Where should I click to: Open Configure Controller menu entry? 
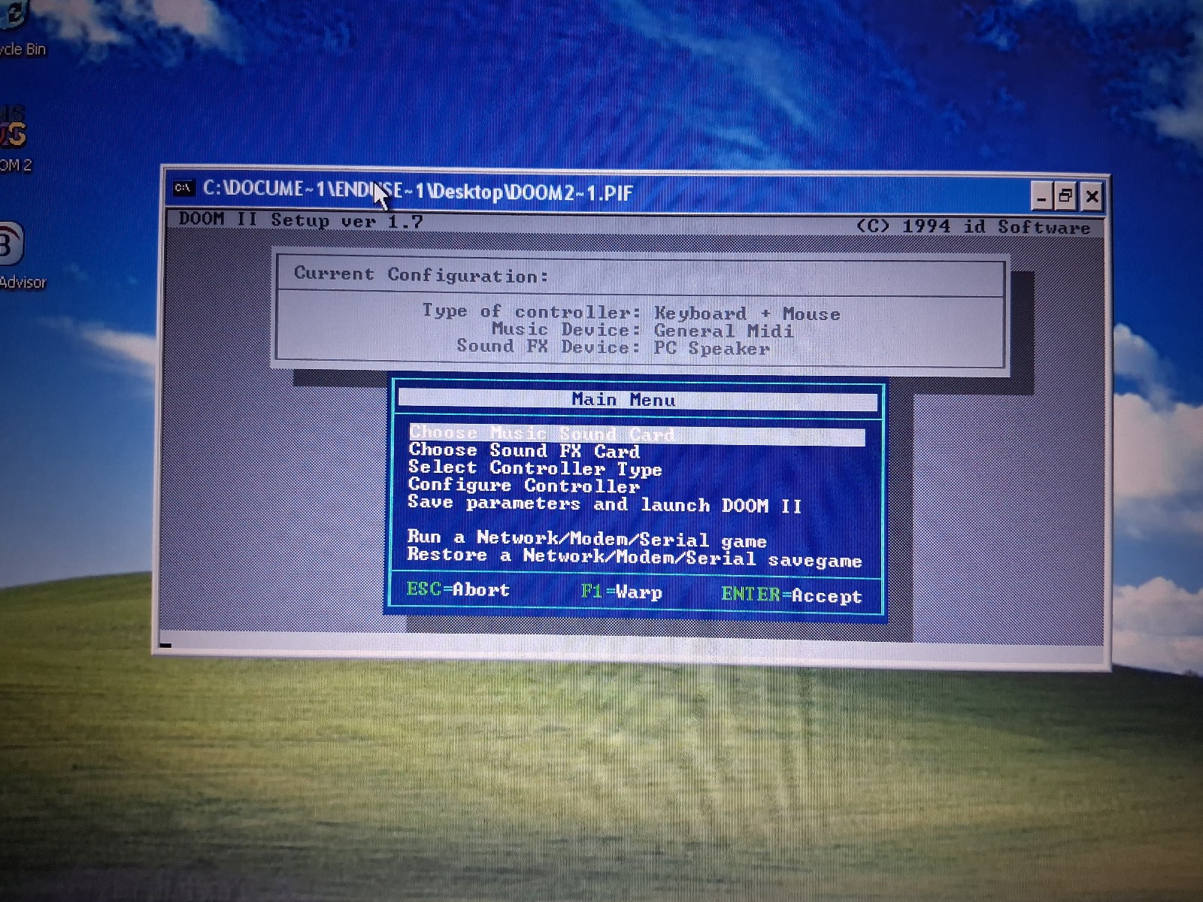(x=523, y=486)
